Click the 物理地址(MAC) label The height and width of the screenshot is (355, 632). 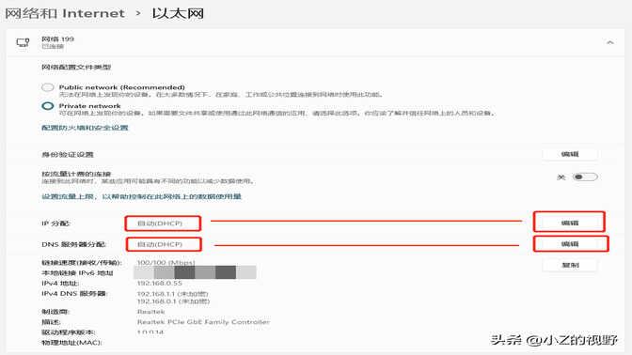pos(71,343)
